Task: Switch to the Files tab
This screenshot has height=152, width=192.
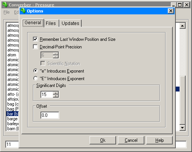Action: (x=51, y=23)
